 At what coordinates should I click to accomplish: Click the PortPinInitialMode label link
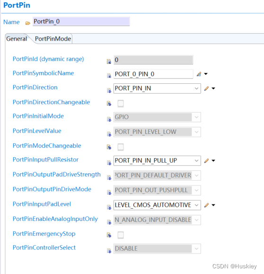pyautogui.click(x=38, y=116)
